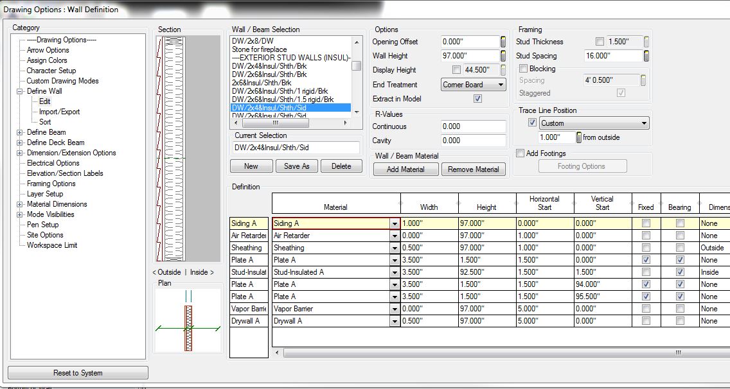
Task: Open calculator icon next to Wall Height
Action: click(504, 55)
